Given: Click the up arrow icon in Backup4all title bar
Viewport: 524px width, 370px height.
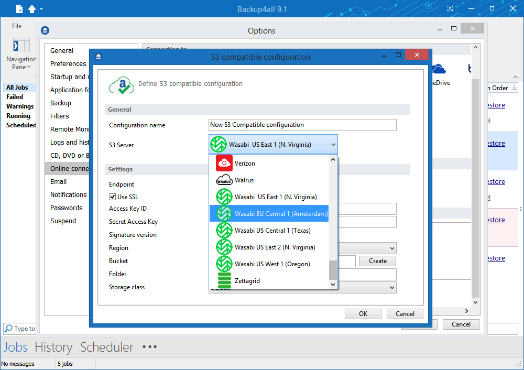Looking at the screenshot, I should (x=32, y=9).
